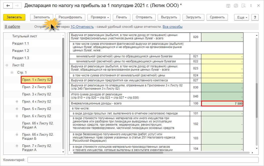The height and width of the screenshot is (166, 264).
Task: Click the section tree vertical scrollbar
Action: 63,67
